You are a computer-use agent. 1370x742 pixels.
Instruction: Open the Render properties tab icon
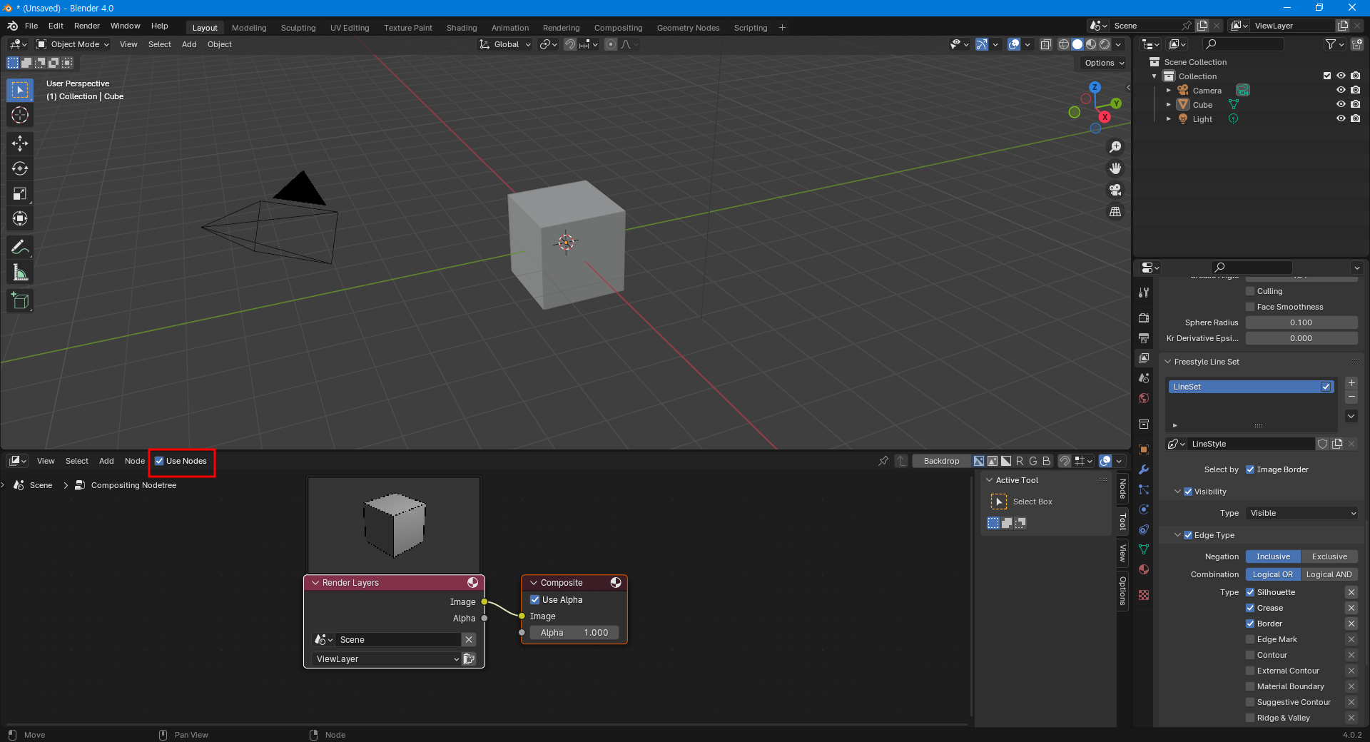1144,317
